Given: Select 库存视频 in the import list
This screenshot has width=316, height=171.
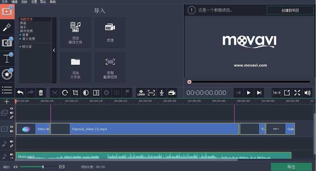Looking at the screenshot, I should [x=26, y=31].
